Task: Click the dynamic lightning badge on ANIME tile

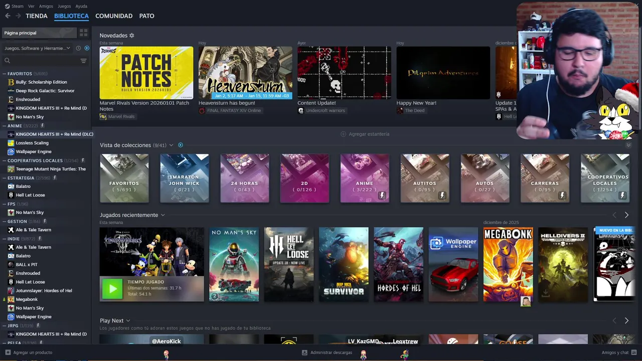Action: 382,196
